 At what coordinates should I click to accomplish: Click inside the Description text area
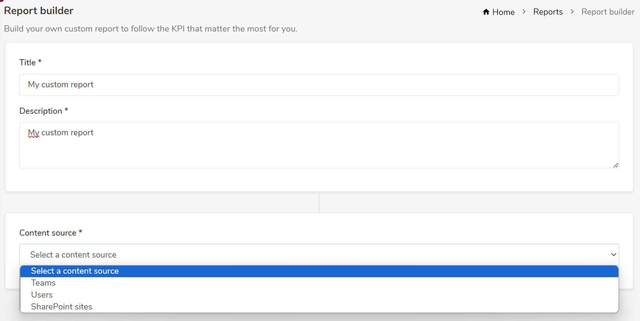pos(319,145)
